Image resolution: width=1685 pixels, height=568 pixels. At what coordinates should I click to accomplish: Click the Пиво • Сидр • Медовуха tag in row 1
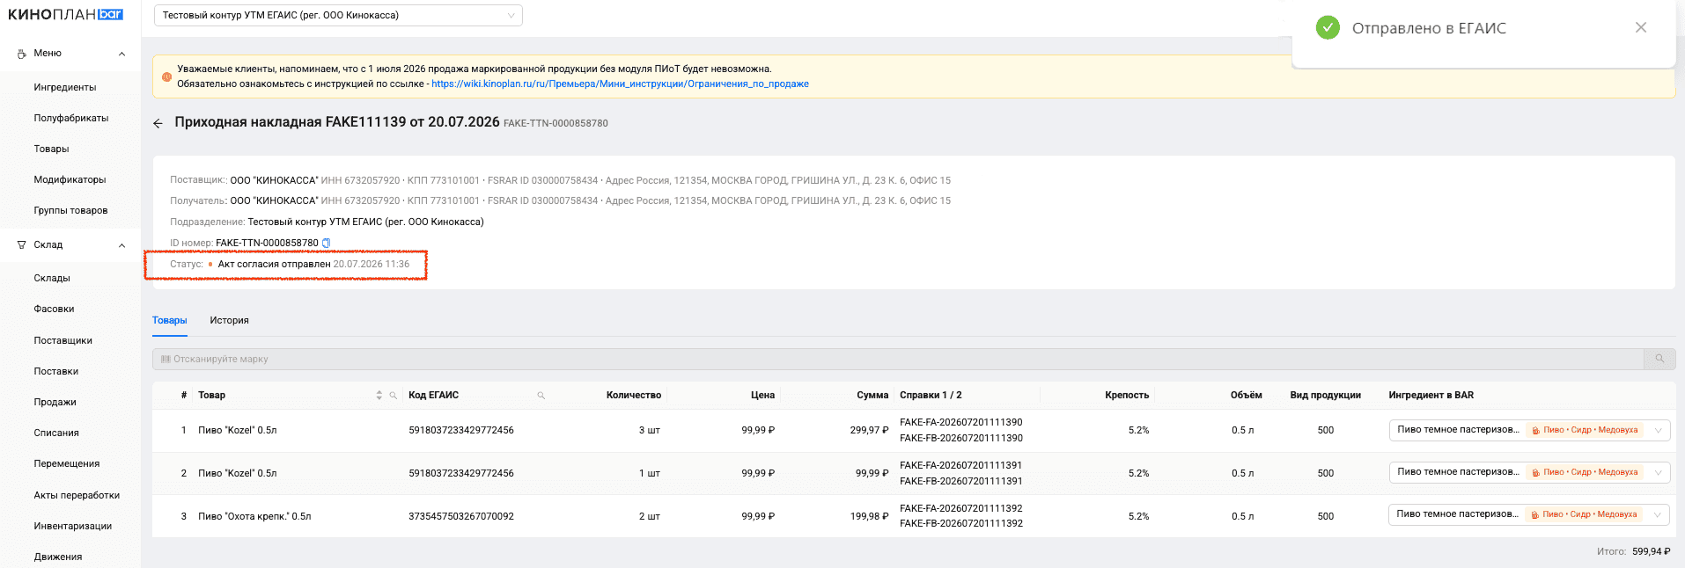click(1585, 430)
